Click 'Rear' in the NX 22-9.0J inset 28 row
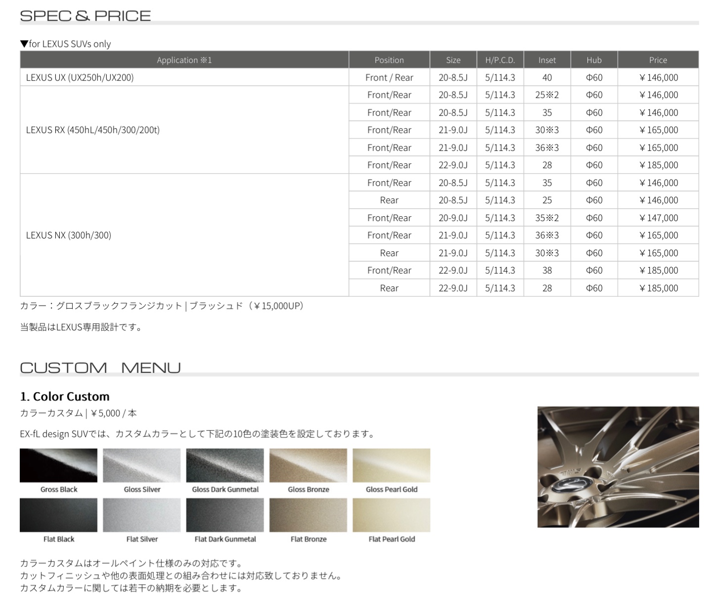The width and height of the screenshot is (715, 603). point(389,288)
